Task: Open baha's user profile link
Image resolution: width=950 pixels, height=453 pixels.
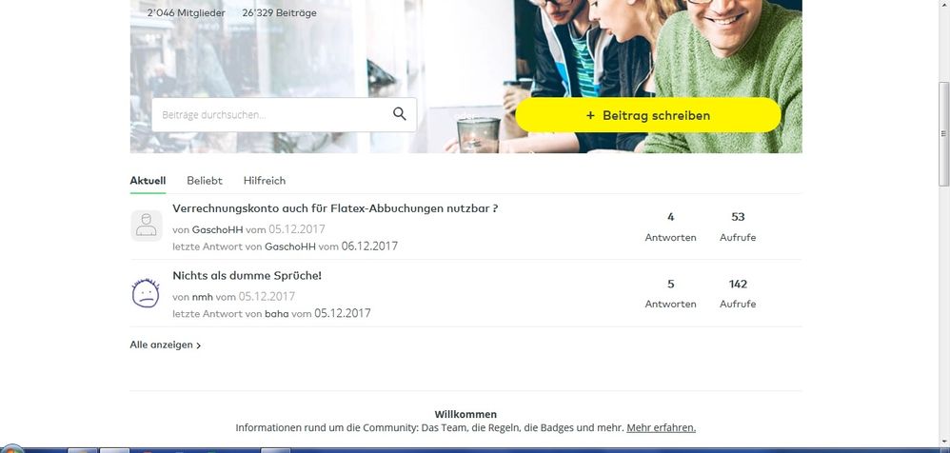Action: (277, 314)
